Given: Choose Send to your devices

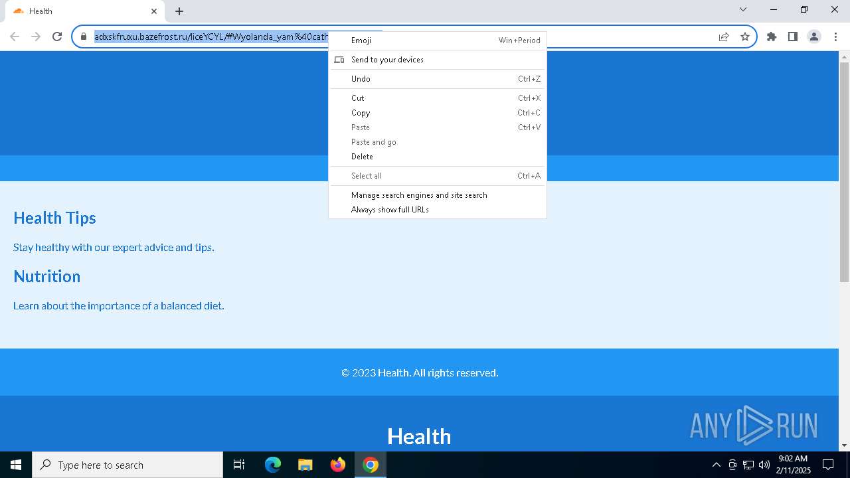Looking at the screenshot, I should [438, 60].
